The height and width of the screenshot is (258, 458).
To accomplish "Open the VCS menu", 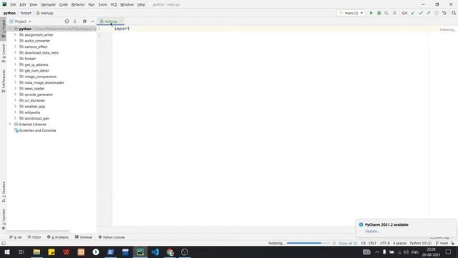I will click(114, 4).
